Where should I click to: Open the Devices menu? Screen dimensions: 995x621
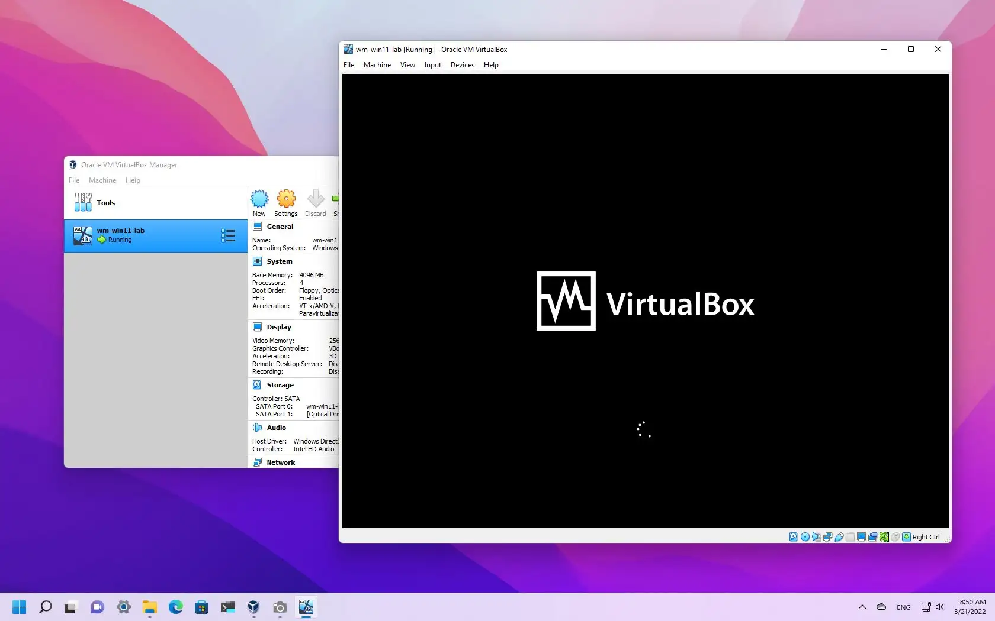click(462, 65)
